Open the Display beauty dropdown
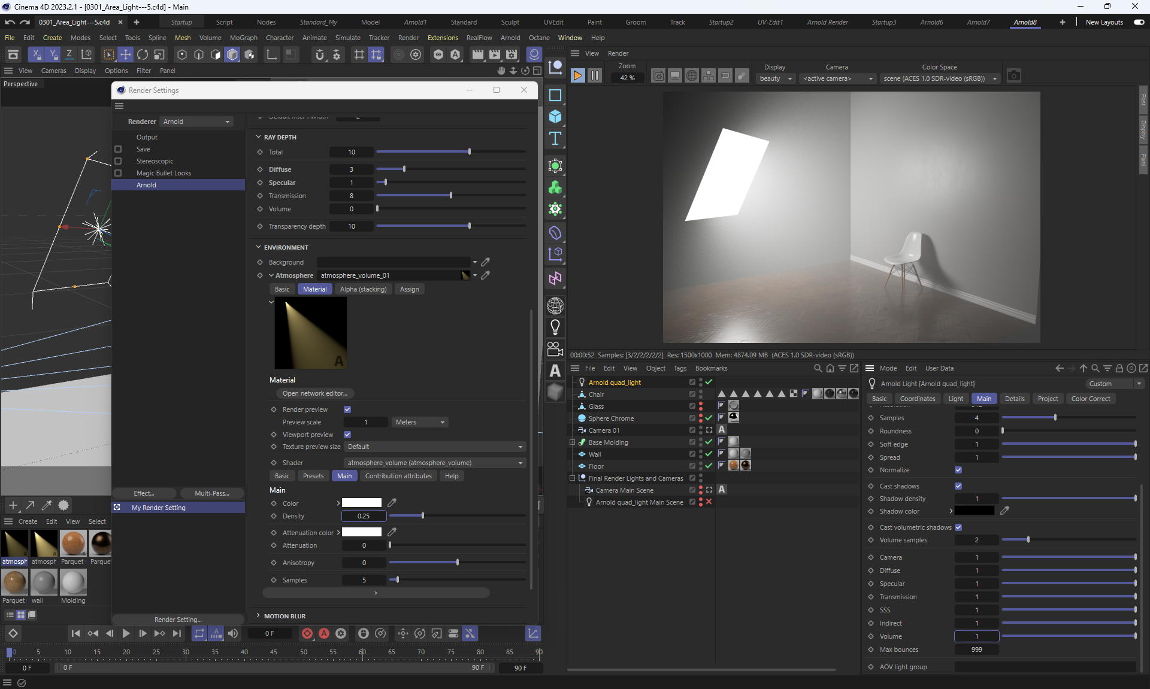The height and width of the screenshot is (689, 1150). tap(776, 78)
